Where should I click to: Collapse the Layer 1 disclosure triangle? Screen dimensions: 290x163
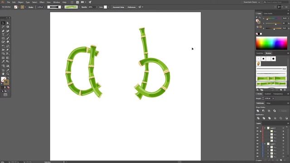265,144
